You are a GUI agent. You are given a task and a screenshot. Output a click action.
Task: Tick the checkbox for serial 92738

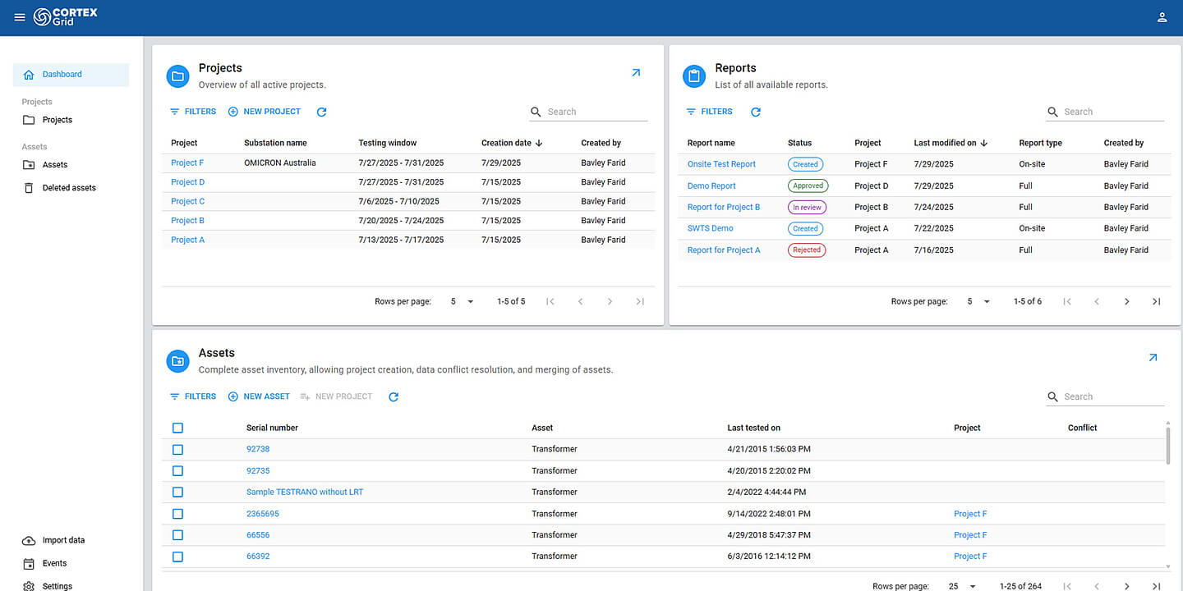pos(177,449)
